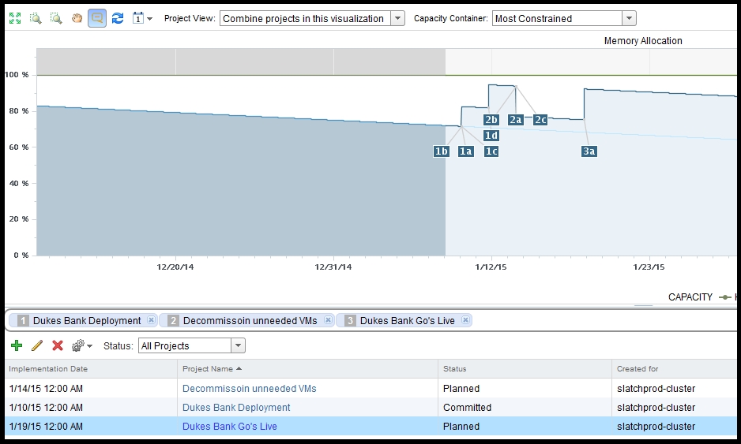Image resolution: width=741 pixels, height=444 pixels.
Task: Select the zoom-out magnifier tool
Action: pos(56,18)
